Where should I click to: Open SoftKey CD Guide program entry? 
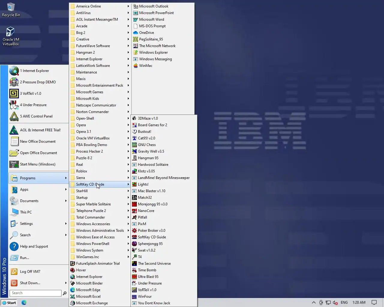164,237
